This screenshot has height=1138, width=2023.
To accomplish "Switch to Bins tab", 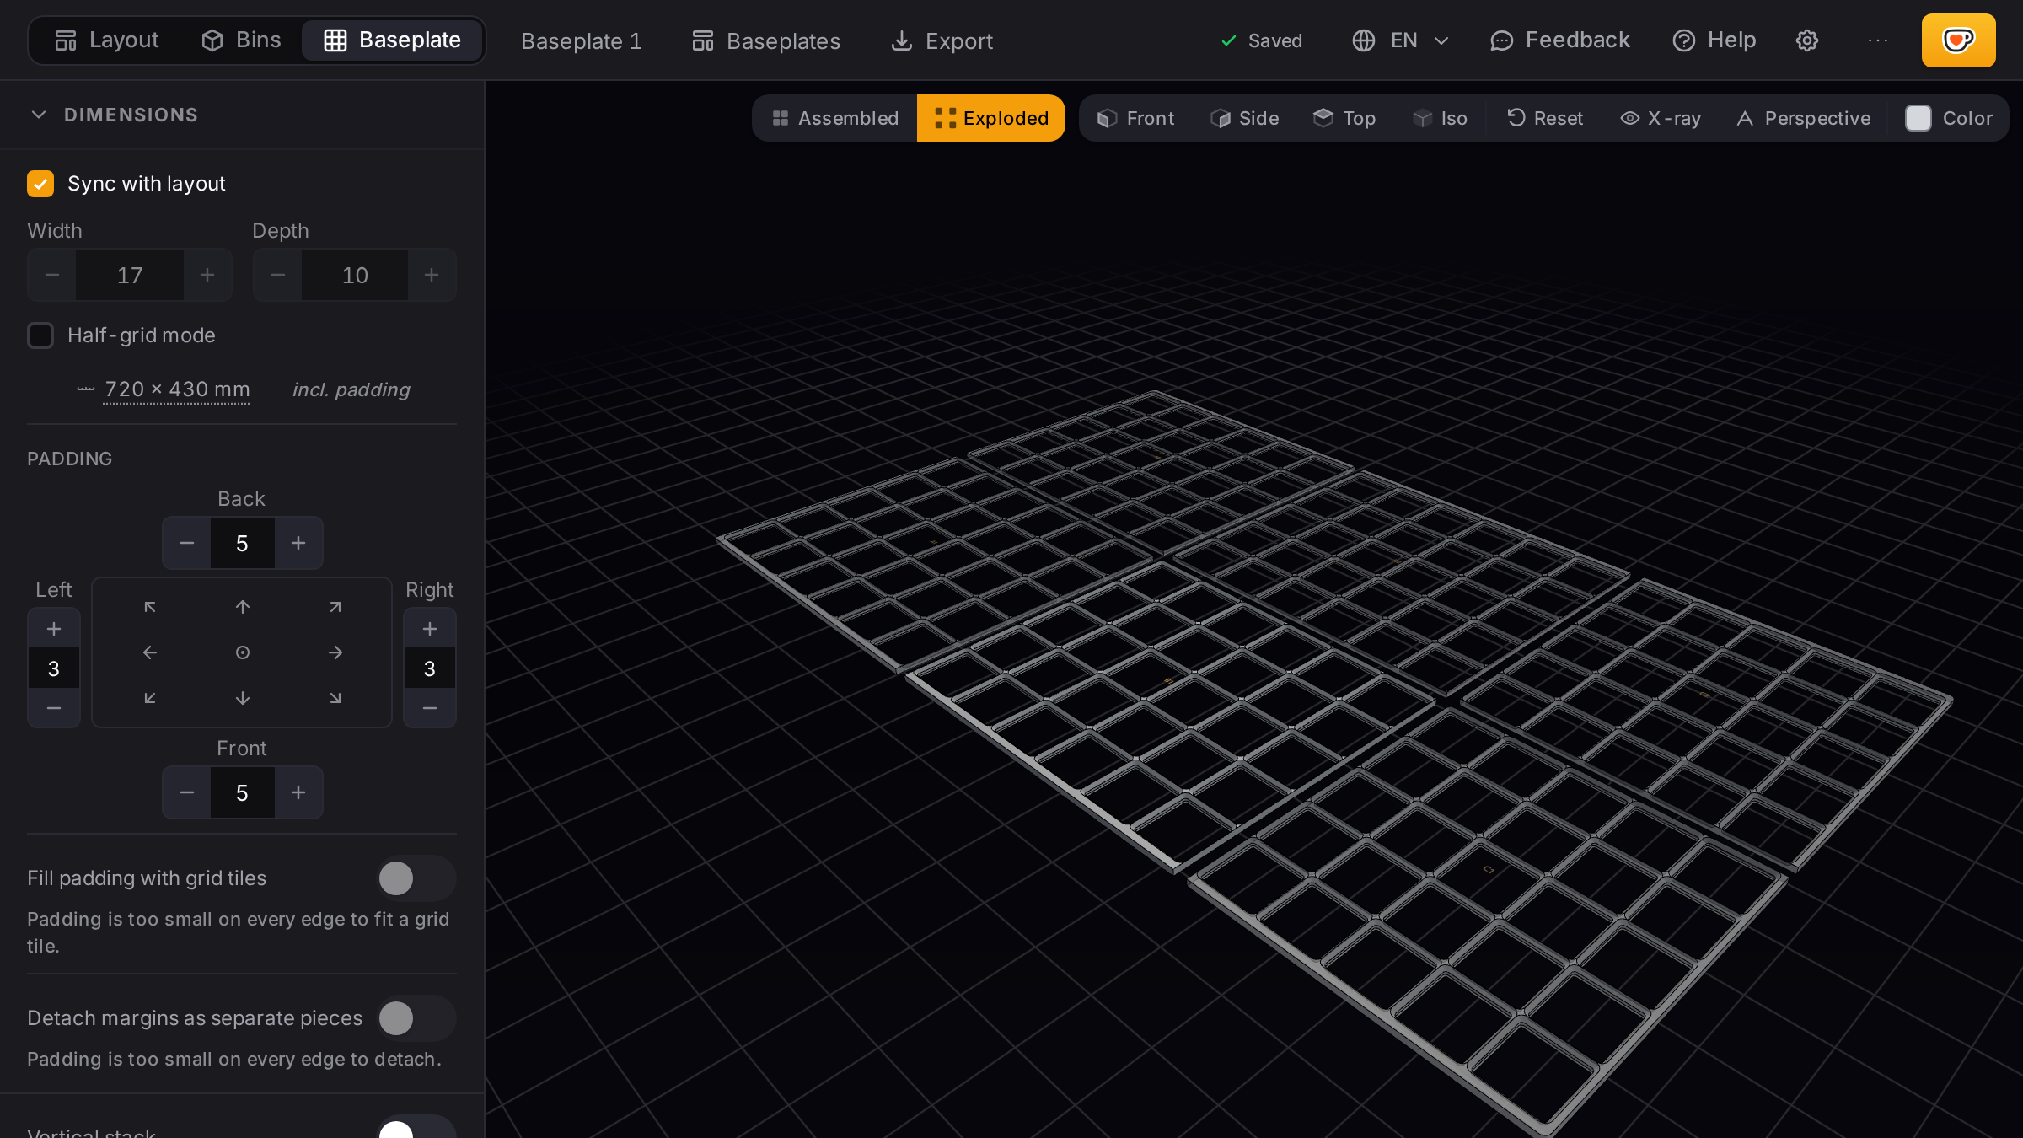I will (x=241, y=40).
